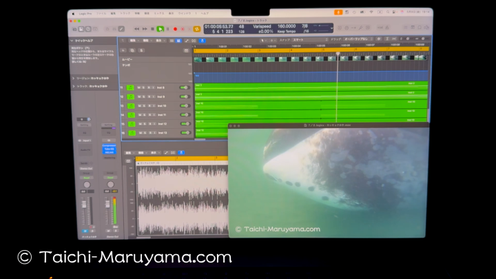Click the Setting button on left channel strip
The width and height of the screenshot is (496, 279).
84,125
